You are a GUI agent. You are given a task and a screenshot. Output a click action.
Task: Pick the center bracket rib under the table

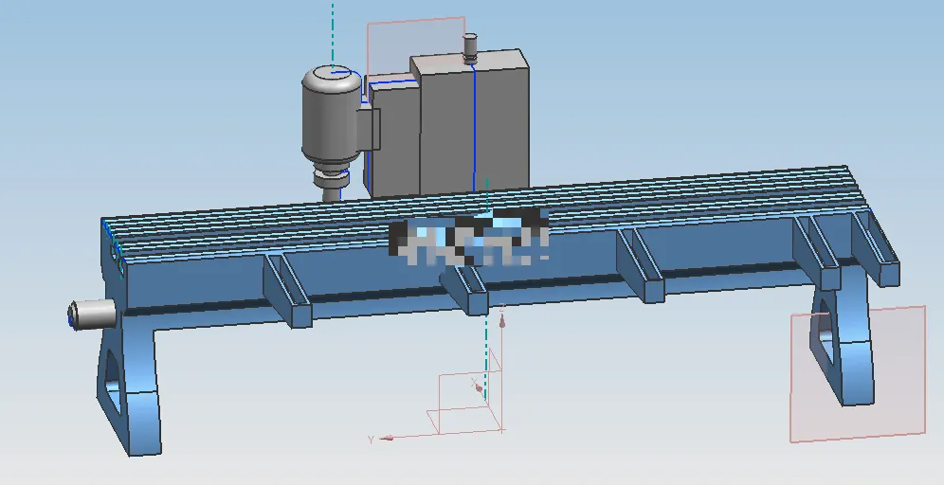466,291
